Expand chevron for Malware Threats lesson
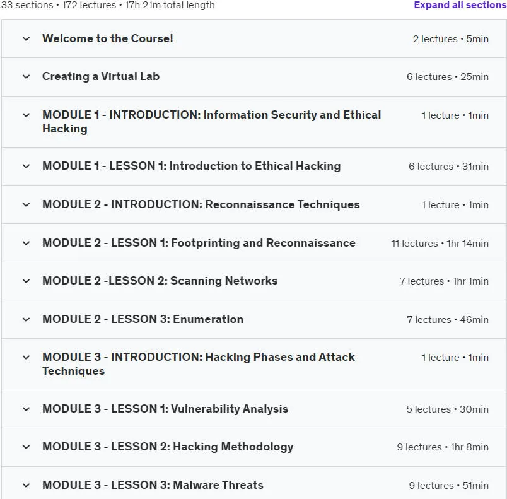 click(26, 485)
